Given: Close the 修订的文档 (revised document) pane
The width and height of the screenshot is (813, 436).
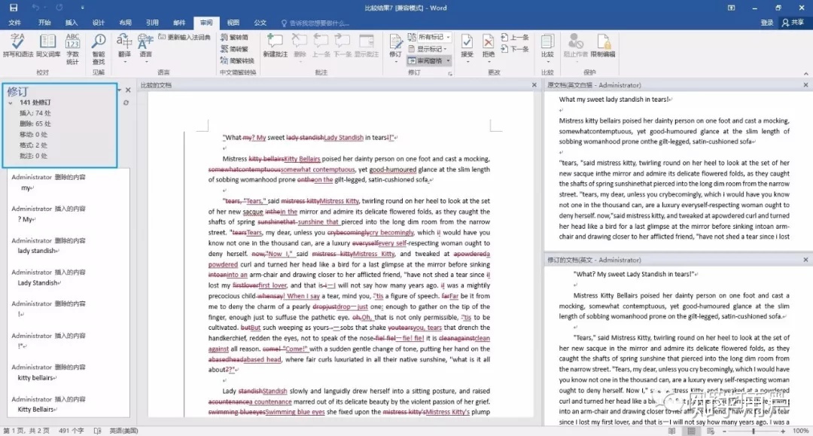Looking at the screenshot, I should click(805, 260).
